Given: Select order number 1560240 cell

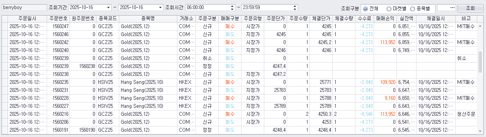Looking at the screenshot, I should click(x=58, y=50).
